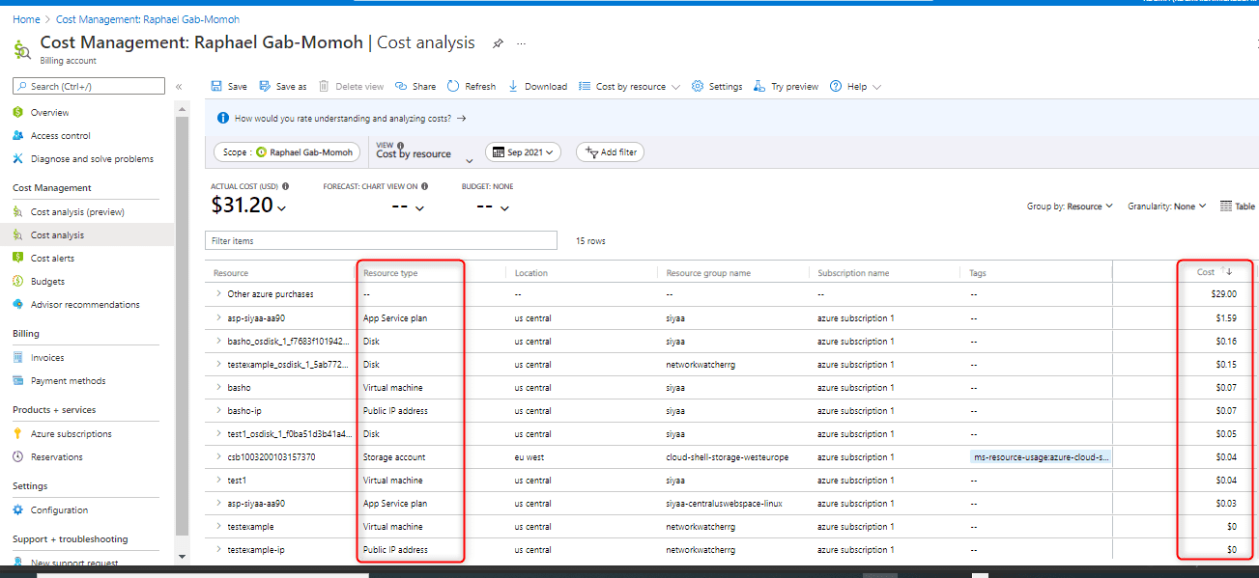Click the Storage account resource type cell

pos(394,457)
